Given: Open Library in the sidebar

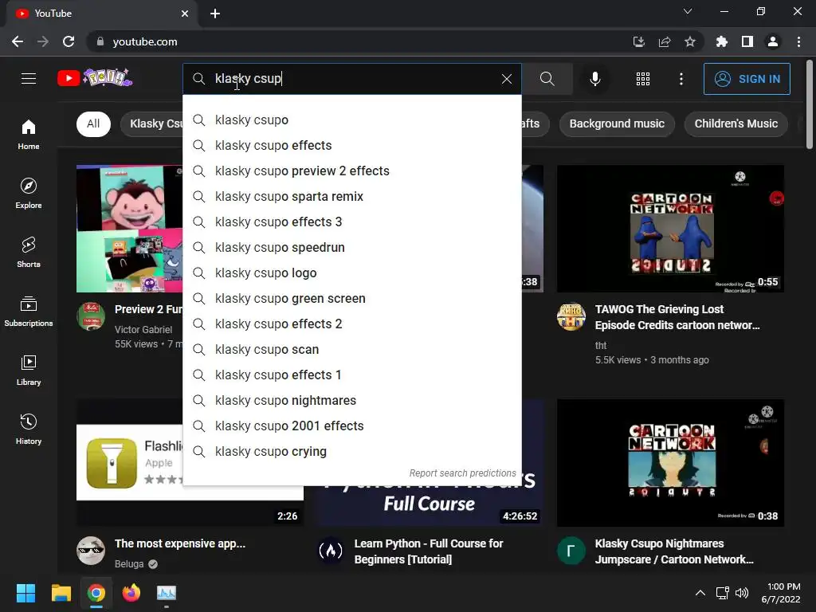Looking at the screenshot, I should point(29,370).
